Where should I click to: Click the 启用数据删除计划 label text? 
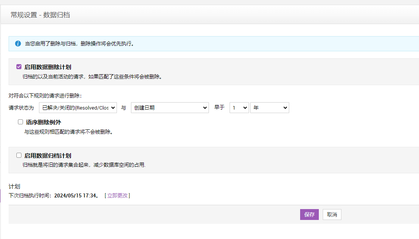tap(48, 67)
